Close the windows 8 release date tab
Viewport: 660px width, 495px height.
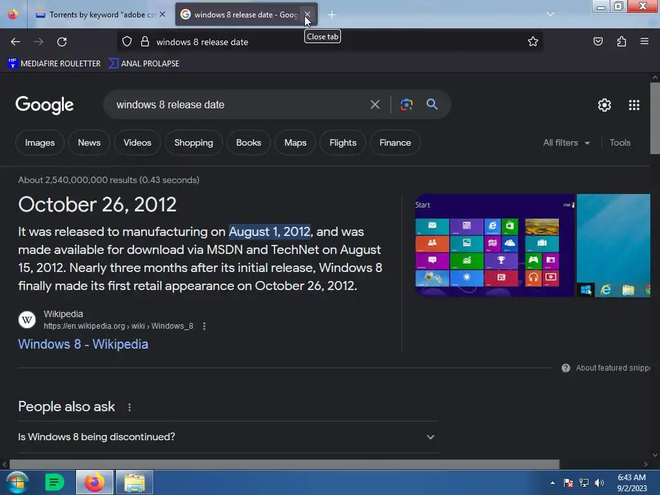click(x=307, y=14)
